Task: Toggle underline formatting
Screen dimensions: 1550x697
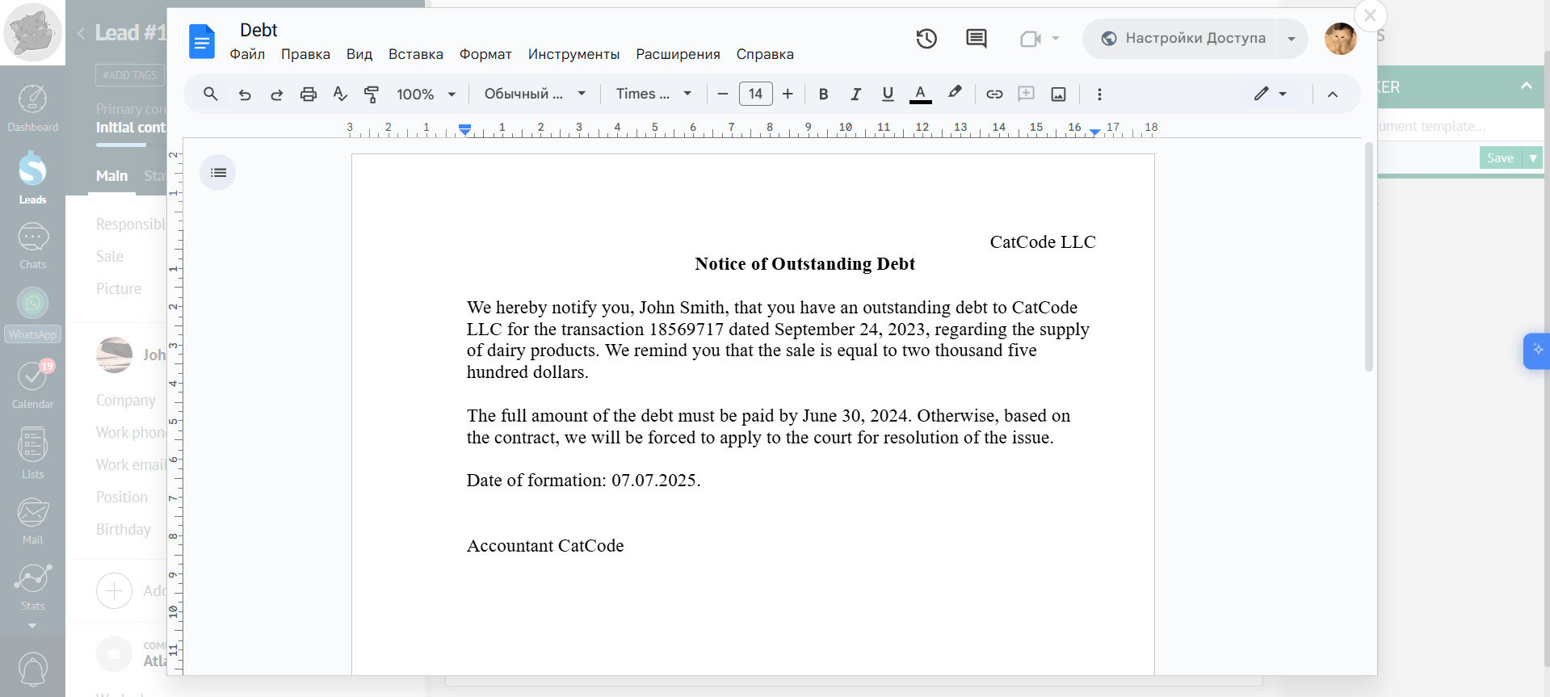Action: click(x=888, y=94)
